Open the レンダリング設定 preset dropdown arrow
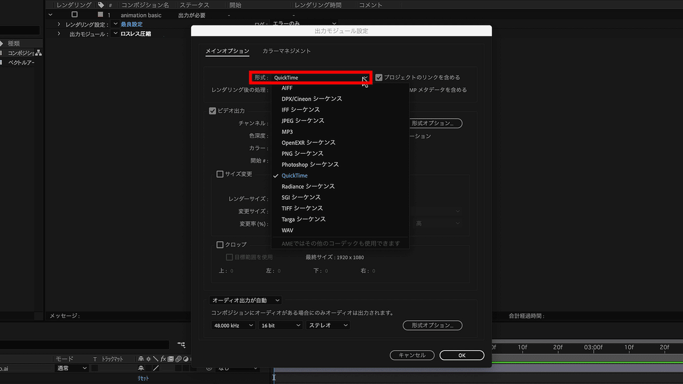Screen dimensions: 683x384 point(116,24)
